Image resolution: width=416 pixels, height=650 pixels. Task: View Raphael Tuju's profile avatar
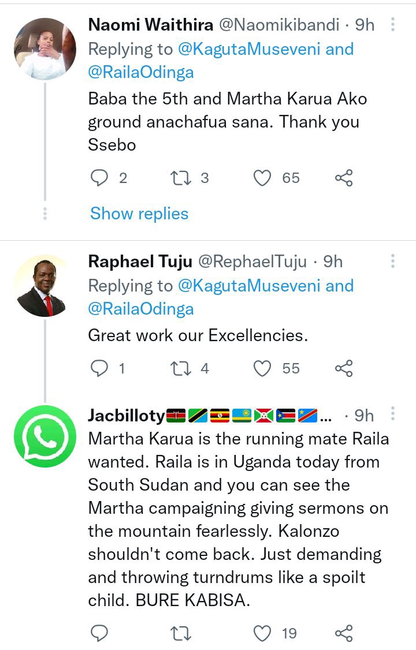pos(45,286)
